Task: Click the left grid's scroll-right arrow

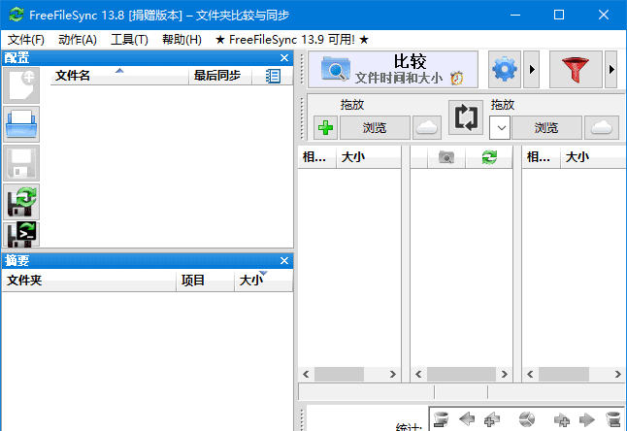Action: point(393,375)
